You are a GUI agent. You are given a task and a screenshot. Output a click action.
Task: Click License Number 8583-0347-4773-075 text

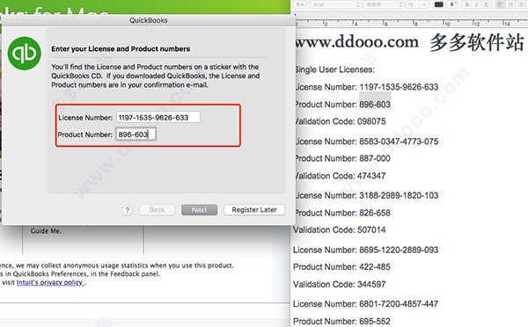click(366, 142)
